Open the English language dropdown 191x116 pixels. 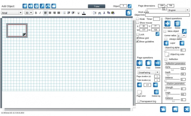tap(179, 10)
